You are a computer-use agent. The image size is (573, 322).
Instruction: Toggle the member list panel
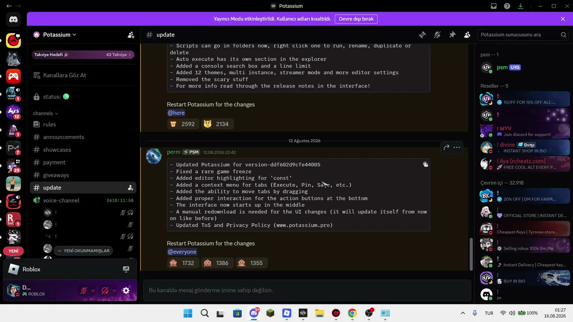467,35
